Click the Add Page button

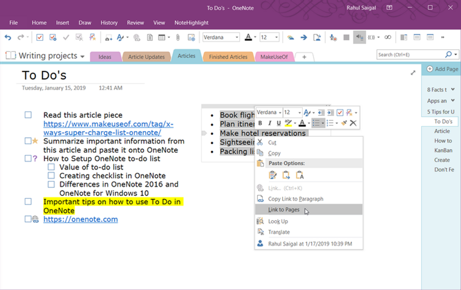pyautogui.click(x=442, y=69)
